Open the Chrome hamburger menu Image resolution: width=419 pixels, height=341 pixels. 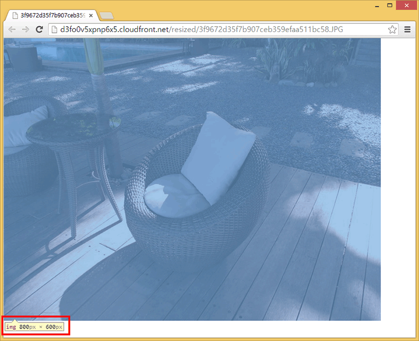[x=408, y=29]
